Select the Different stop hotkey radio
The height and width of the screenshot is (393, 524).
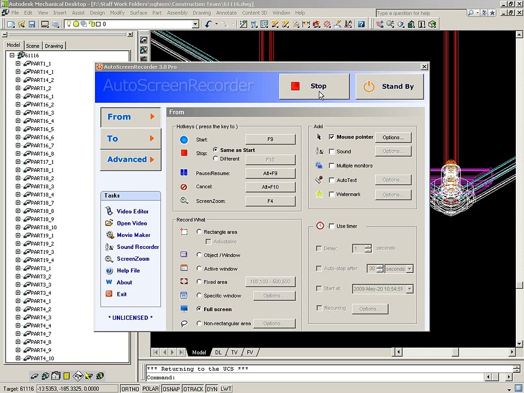[216, 158]
